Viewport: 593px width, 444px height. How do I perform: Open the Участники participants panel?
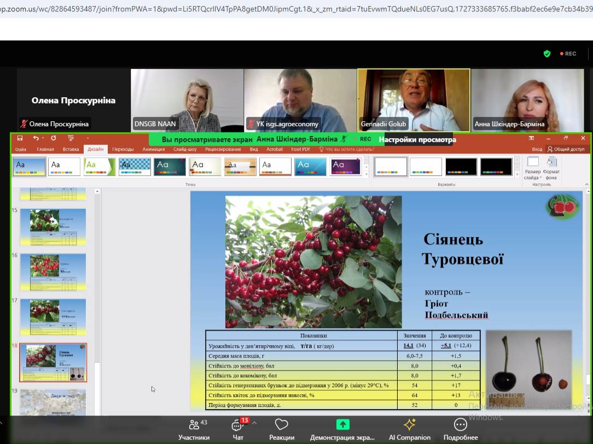click(x=194, y=430)
